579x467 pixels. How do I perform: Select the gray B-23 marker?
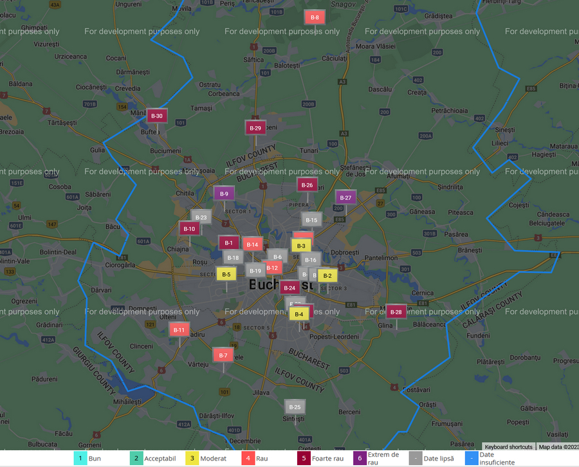(201, 217)
